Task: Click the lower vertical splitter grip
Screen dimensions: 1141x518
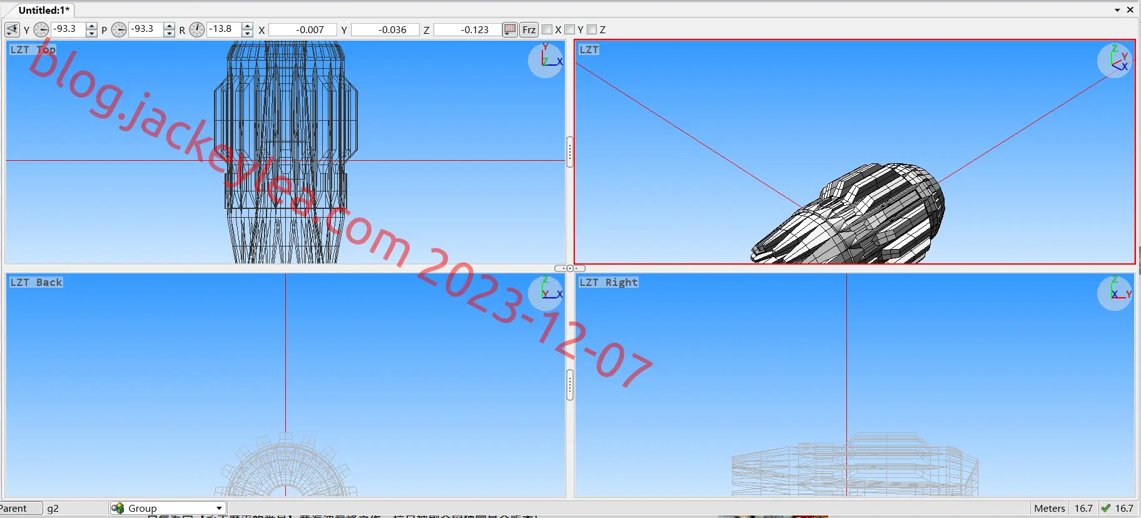Action: (570, 384)
